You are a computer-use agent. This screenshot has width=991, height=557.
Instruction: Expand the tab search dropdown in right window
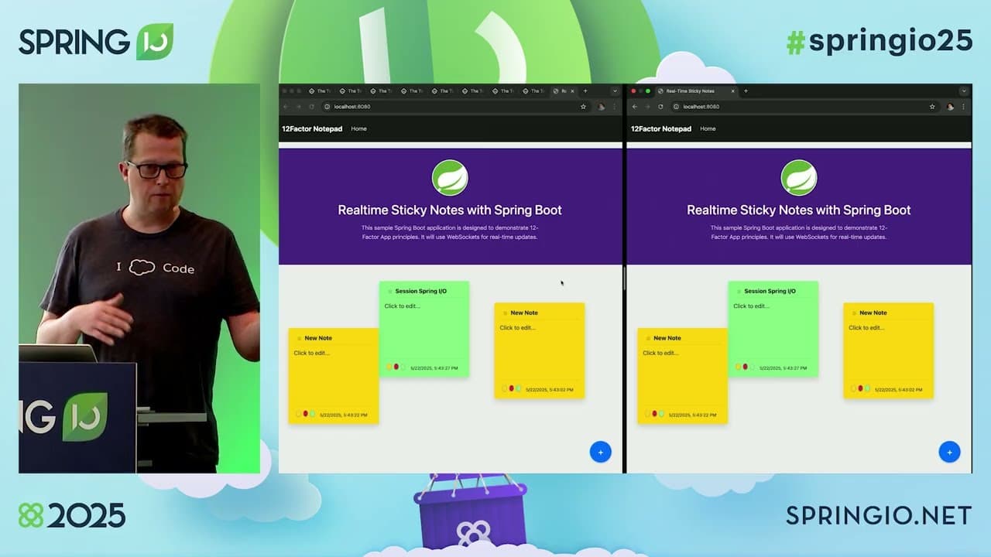pos(964,91)
